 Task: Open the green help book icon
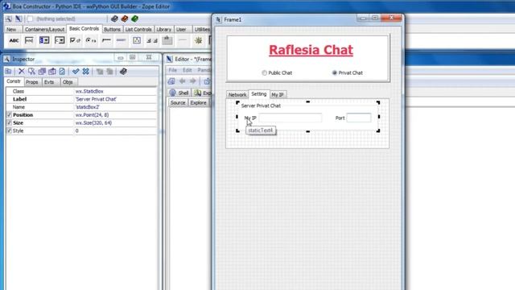[134, 19]
